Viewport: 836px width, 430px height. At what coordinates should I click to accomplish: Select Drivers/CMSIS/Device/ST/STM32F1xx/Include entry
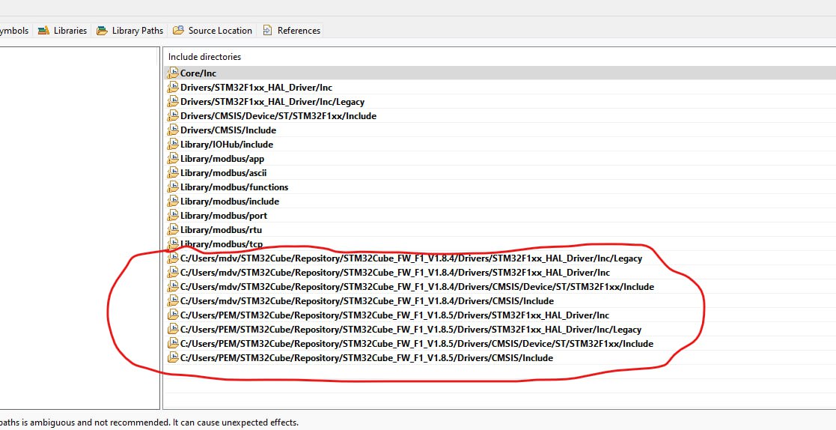(x=500, y=116)
